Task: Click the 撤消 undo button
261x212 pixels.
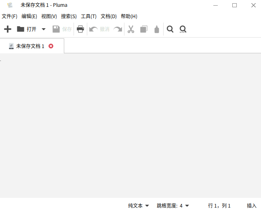Action: point(99,29)
